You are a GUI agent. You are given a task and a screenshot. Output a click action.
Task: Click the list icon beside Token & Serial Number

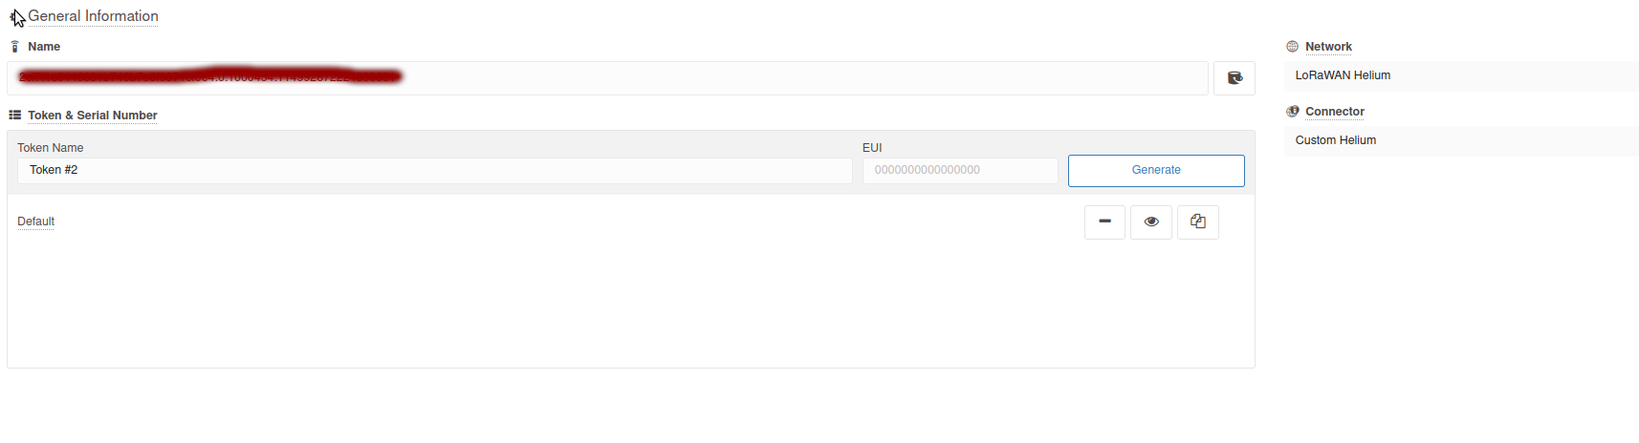tap(14, 116)
